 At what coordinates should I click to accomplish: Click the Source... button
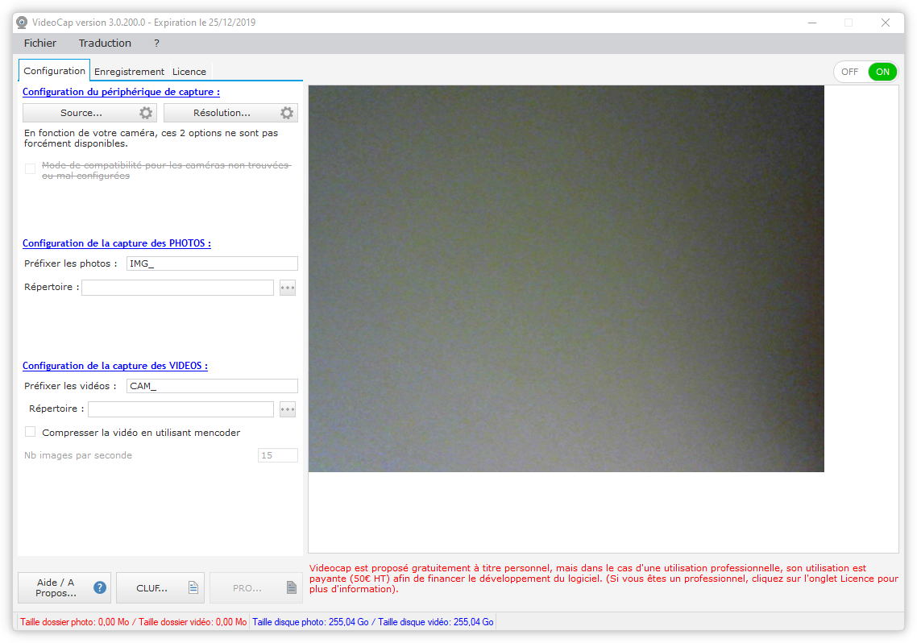click(81, 113)
